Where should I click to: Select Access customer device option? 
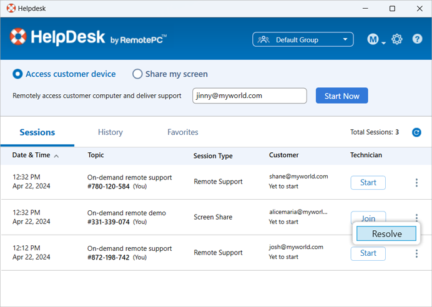[x=64, y=74]
